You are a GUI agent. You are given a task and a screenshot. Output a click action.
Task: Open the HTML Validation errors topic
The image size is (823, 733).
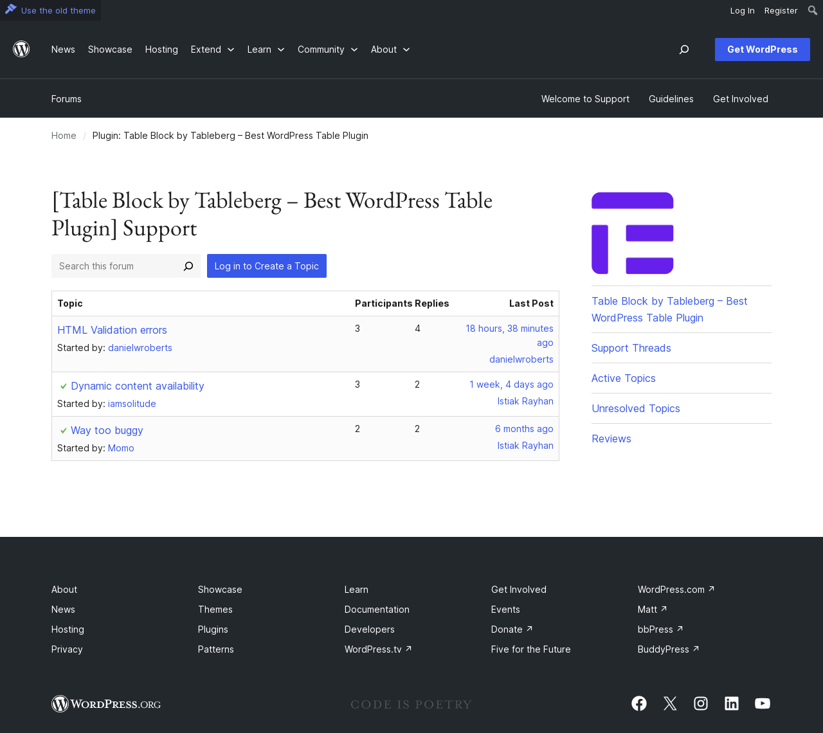coord(112,330)
